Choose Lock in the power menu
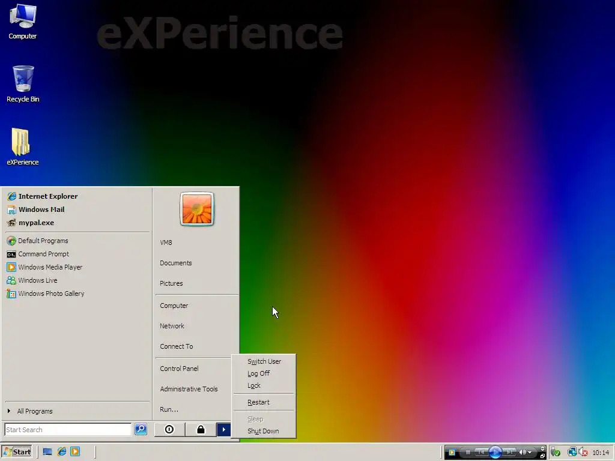615x461 pixels. coord(264,385)
